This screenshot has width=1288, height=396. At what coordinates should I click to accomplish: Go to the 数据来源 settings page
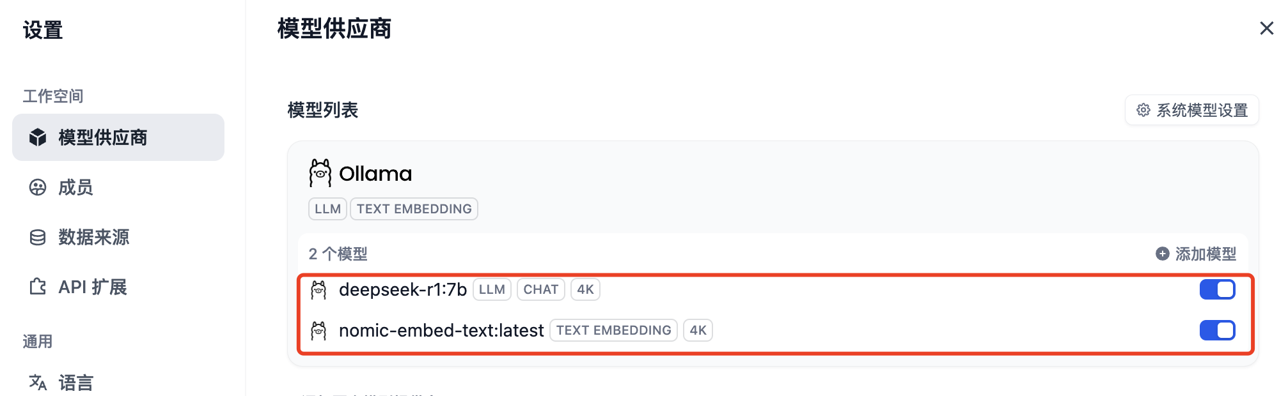(93, 237)
